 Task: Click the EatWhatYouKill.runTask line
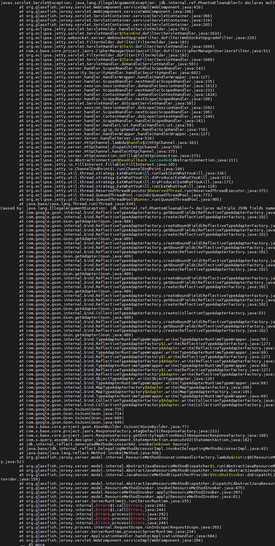(x=123, y=173)
